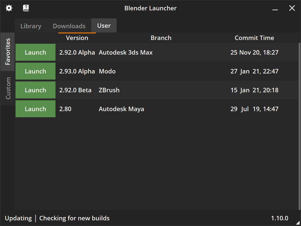The width and height of the screenshot is (301, 226).
Task: Sort builds by the Branch column header
Action: tap(161, 38)
